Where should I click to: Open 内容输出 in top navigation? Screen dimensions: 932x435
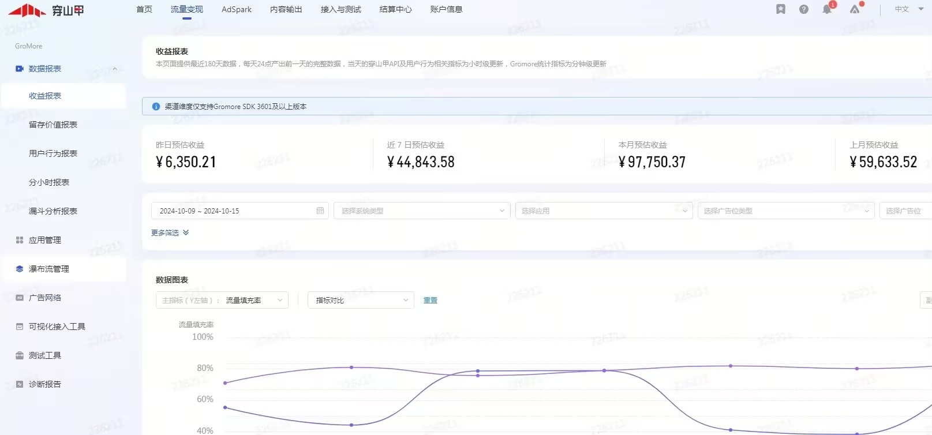click(x=286, y=9)
